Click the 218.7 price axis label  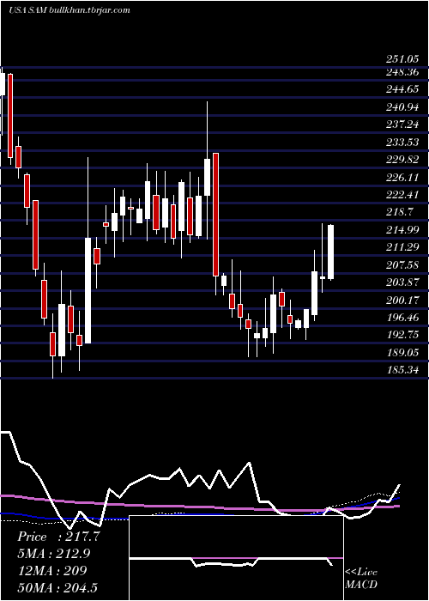tap(399, 212)
